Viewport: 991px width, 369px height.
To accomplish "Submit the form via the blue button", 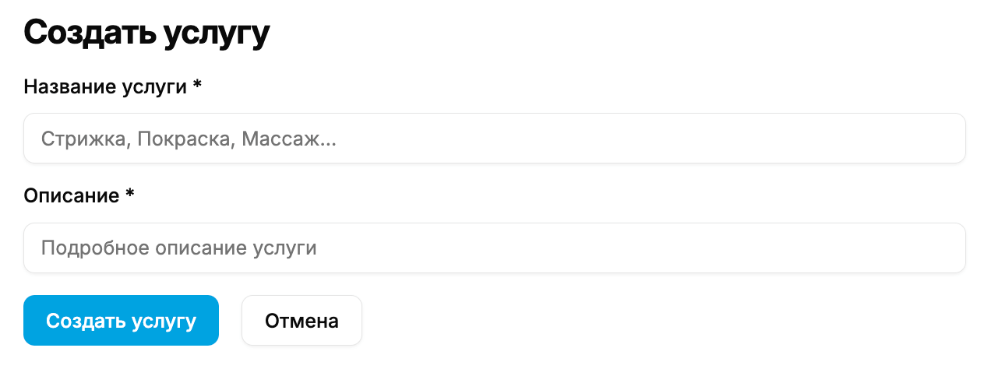I will tap(121, 320).
